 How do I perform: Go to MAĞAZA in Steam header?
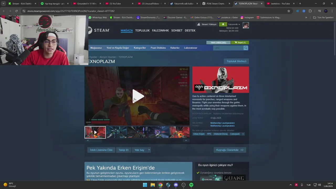(x=127, y=30)
